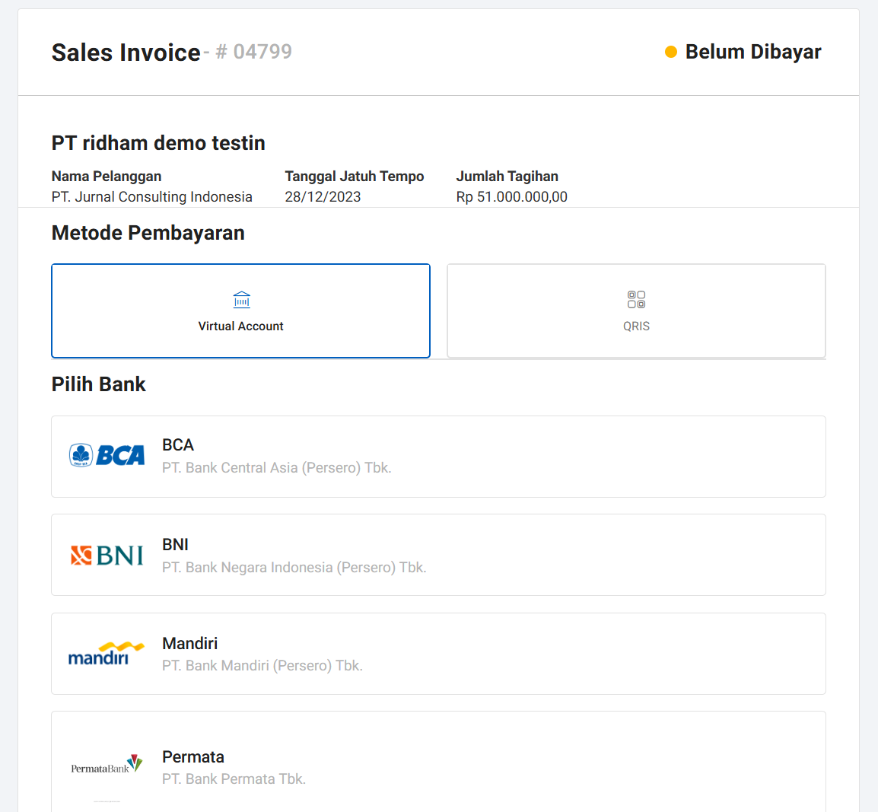This screenshot has width=878, height=812.
Task: Click the BCA bank logo
Action: coord(107,455)
